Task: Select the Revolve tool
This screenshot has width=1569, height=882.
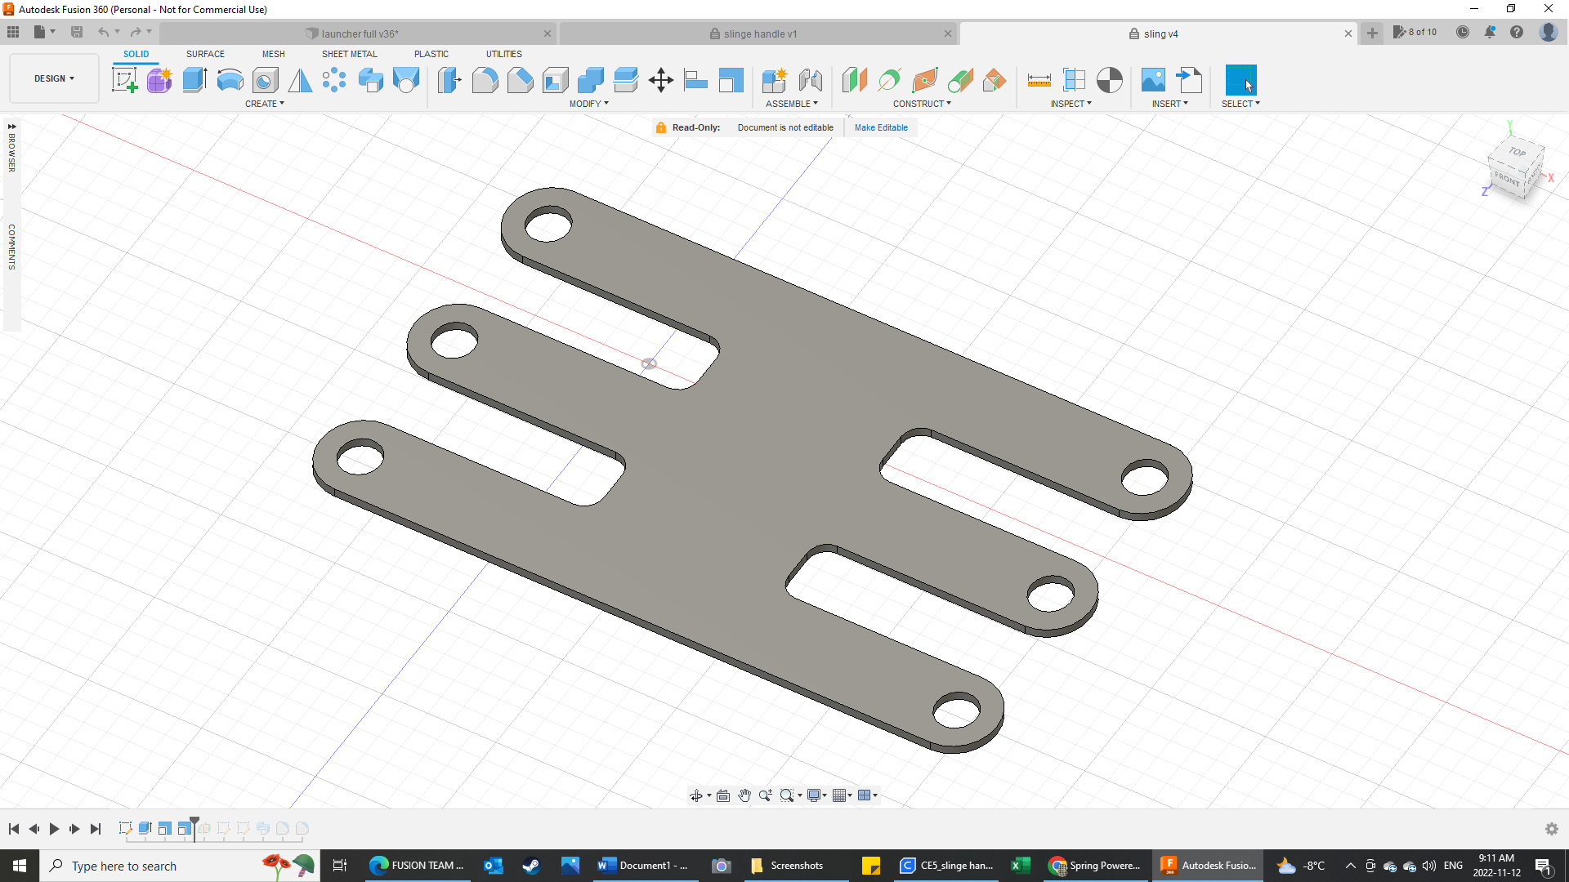Action: point(230,80)
